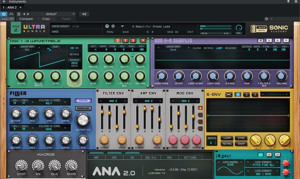Toggle G-ENV SNAP button
Image resolution: width=300 pixels, height=179 pixels.
[x=241, y=143]
